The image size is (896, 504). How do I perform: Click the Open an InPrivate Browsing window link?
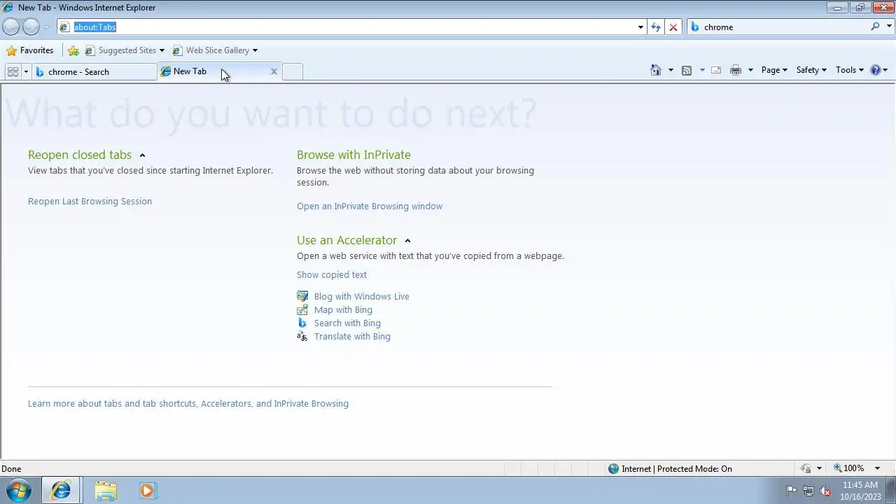[370, 206]
